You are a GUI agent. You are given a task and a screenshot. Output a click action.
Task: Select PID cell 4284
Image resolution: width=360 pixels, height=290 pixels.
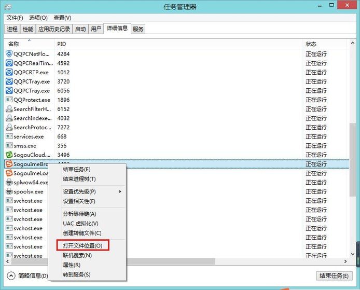coord(63,54)
